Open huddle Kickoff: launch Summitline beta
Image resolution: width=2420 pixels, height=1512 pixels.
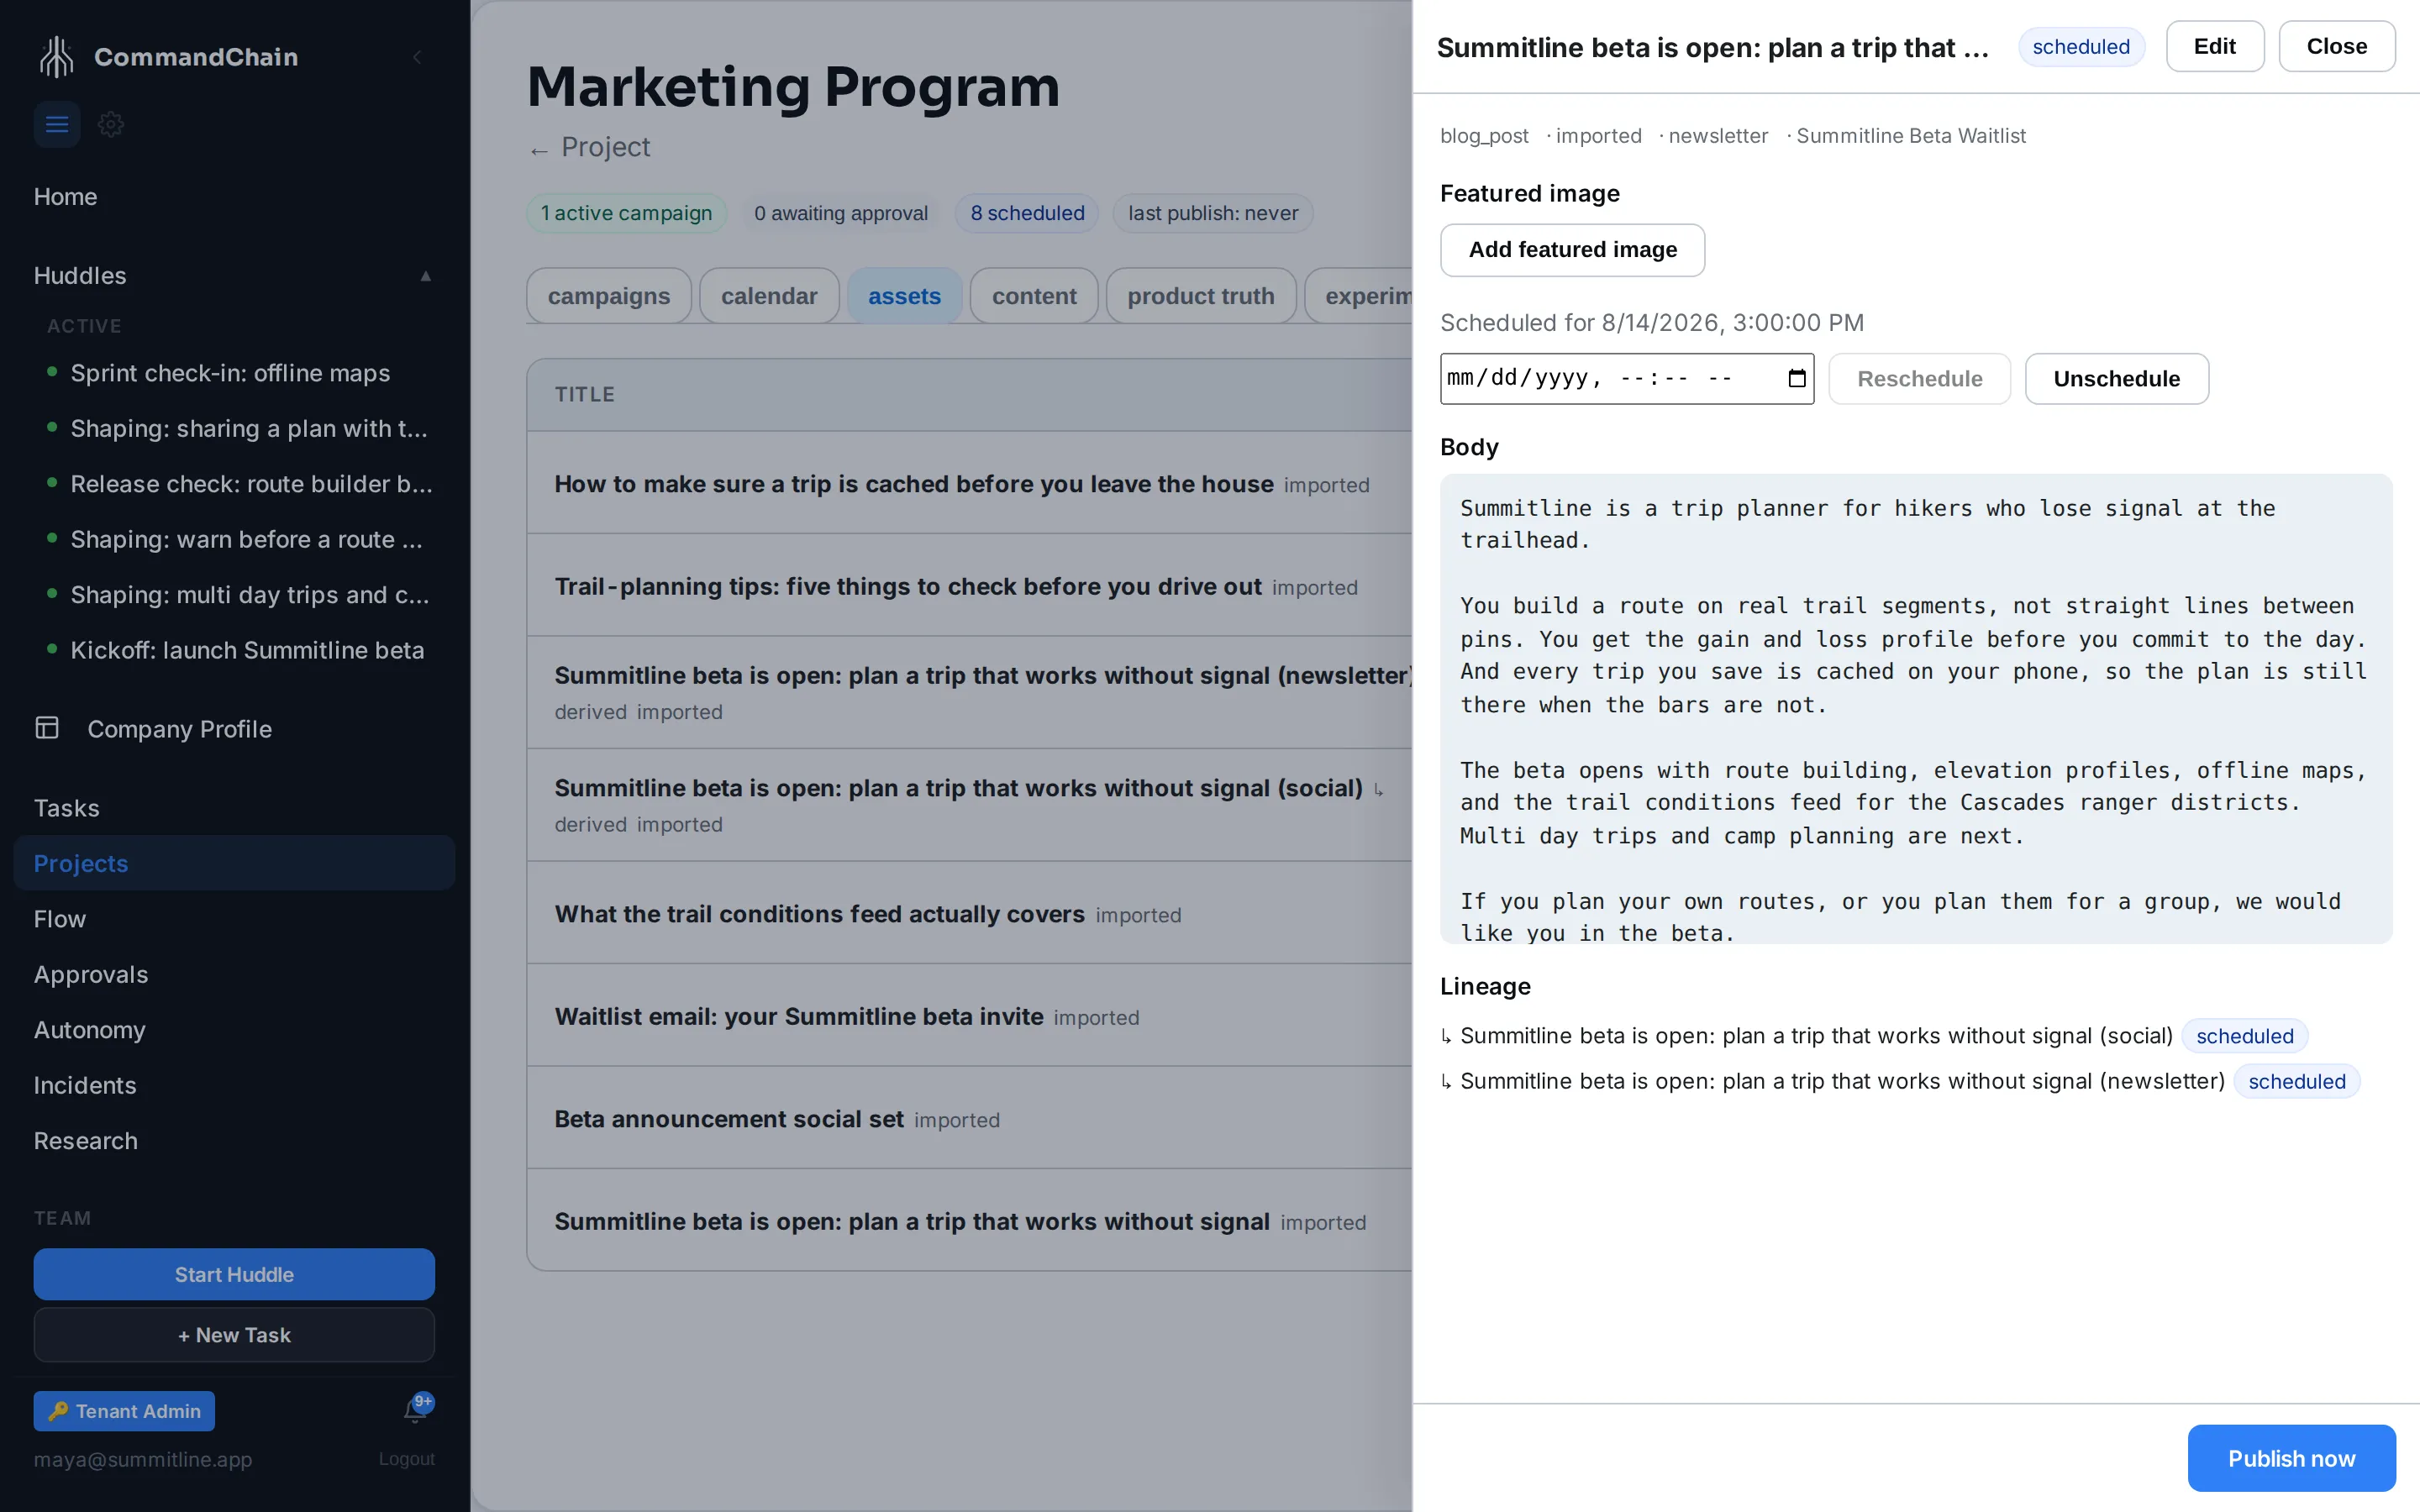[247, 650]
